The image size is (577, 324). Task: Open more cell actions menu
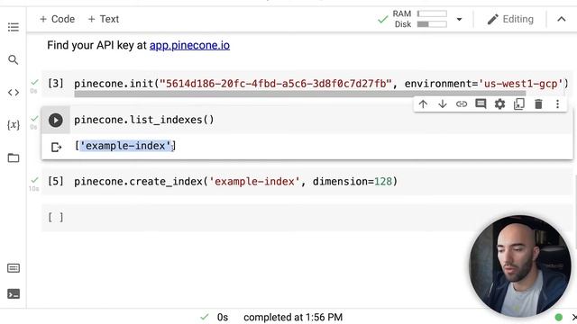click(557, 104)
